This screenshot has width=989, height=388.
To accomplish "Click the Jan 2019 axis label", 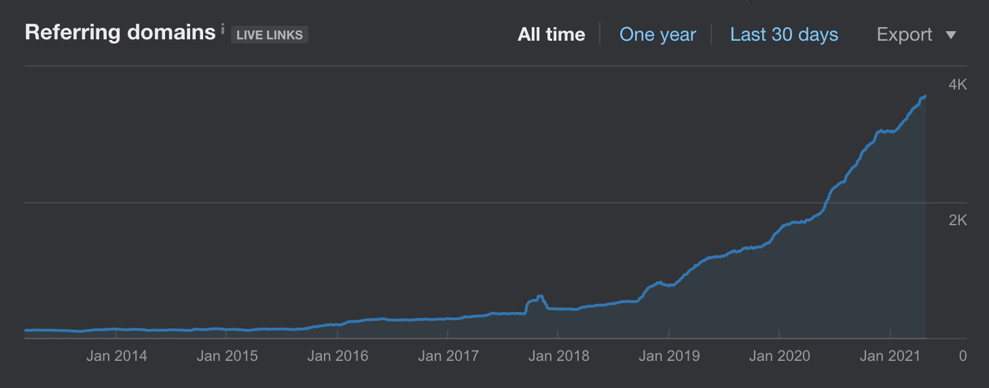I will click(x=669, y=356).
